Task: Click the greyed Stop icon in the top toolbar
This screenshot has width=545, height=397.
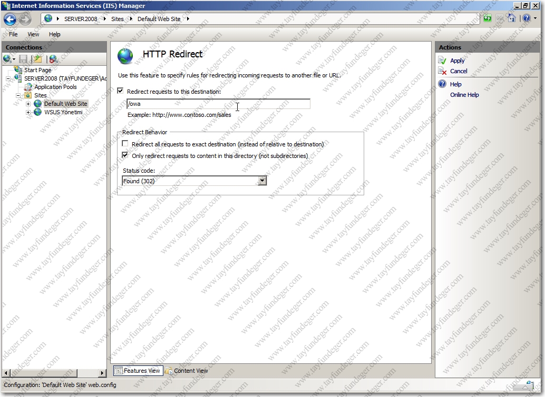Action: click(x=500, y=18)
